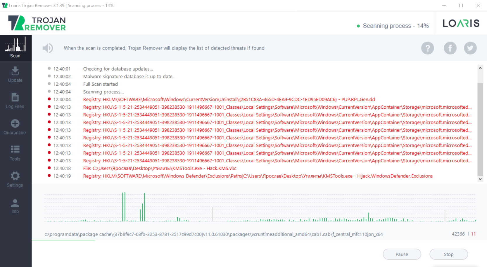Viewport: 487px width, 267px height.
Task: Select the PUP.RPL.Gen.dd registry entry
Action: [x=229, y=99]
